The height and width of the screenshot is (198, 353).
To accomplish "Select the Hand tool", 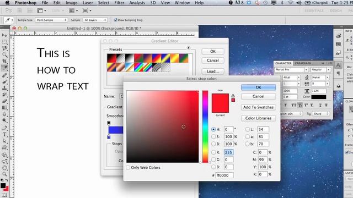I will point(4,168).
